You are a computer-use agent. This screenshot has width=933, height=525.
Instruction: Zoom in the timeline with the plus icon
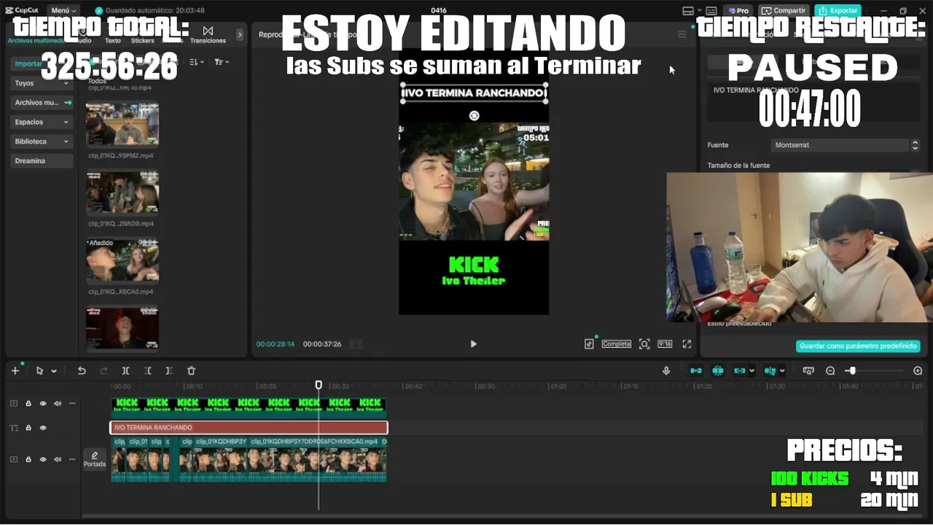(918, 370)
